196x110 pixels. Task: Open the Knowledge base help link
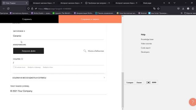point(147,39)
